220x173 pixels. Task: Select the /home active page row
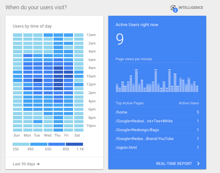point(157,112)
